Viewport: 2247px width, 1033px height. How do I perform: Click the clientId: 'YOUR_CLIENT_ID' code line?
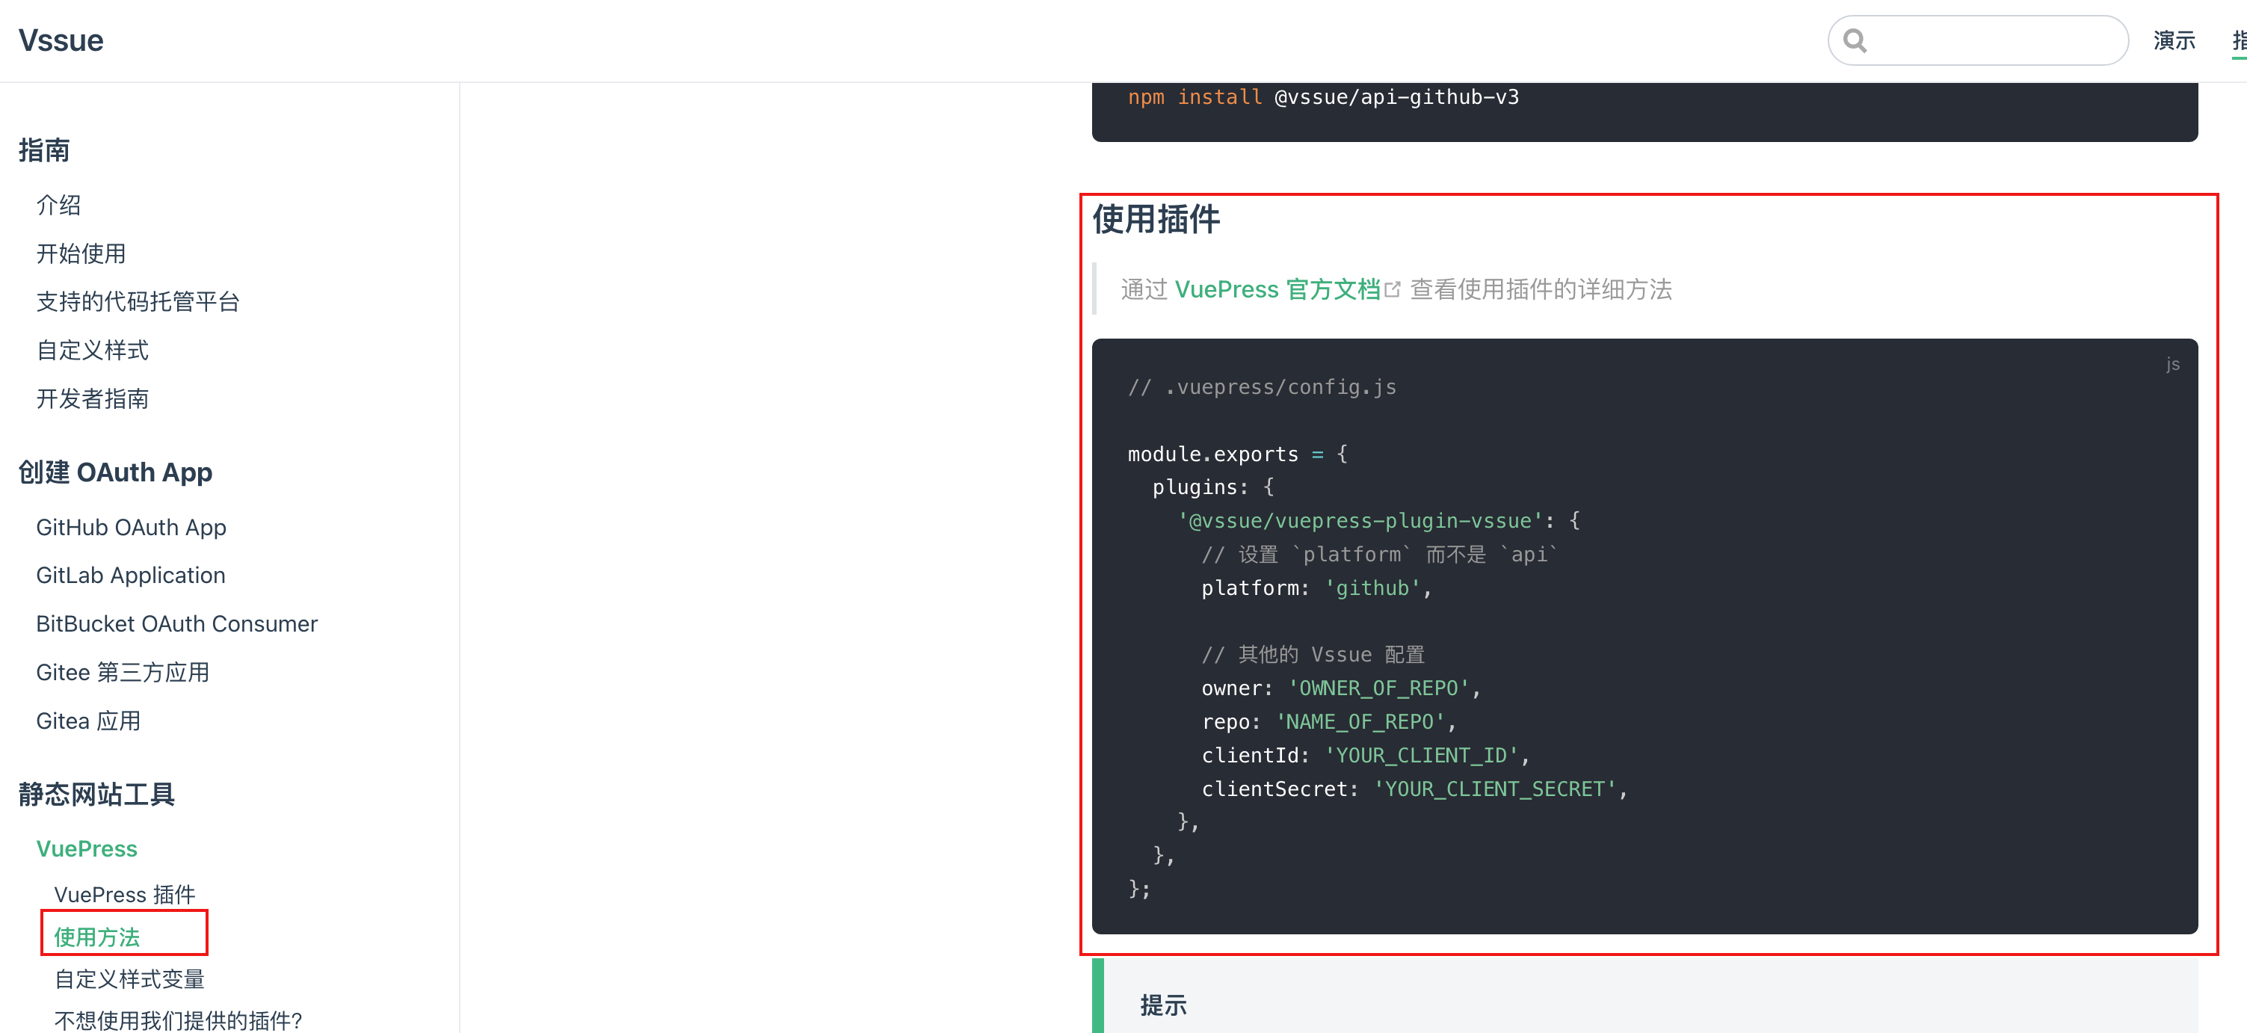[x=1365, y=755]
